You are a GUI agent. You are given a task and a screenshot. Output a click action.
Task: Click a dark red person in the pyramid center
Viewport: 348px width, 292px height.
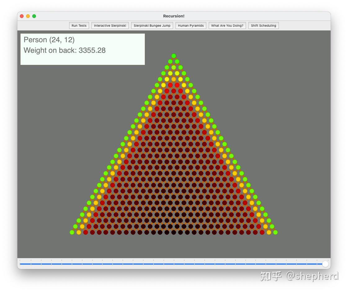pos(174,174)
